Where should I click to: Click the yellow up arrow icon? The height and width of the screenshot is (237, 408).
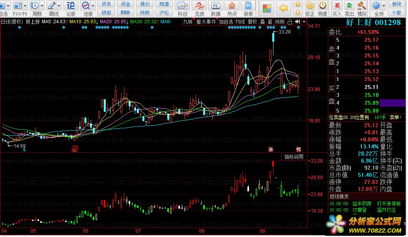298,4
